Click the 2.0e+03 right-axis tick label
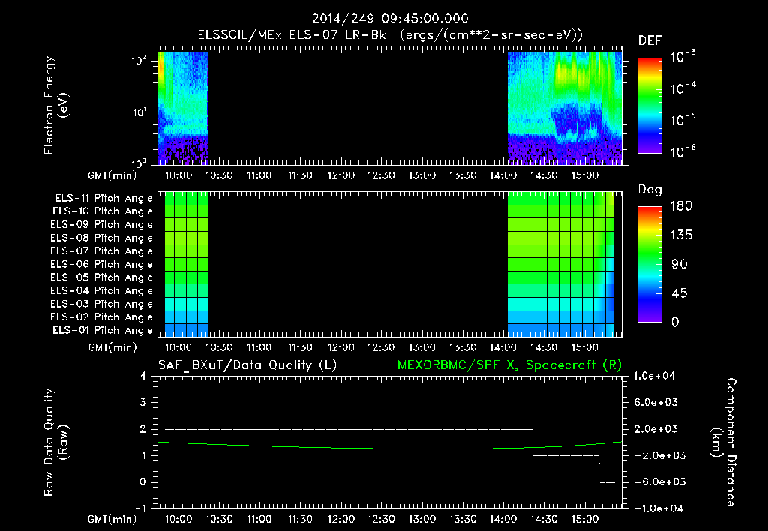The width and height of the screenshot is (768, 531). point(656,429)
